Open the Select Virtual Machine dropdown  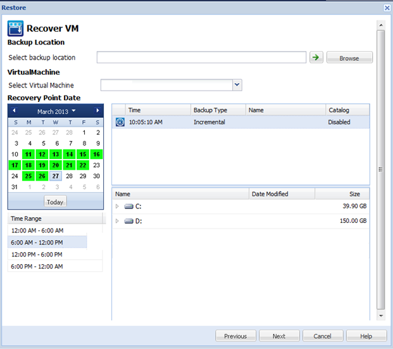[x=237, y=85]
